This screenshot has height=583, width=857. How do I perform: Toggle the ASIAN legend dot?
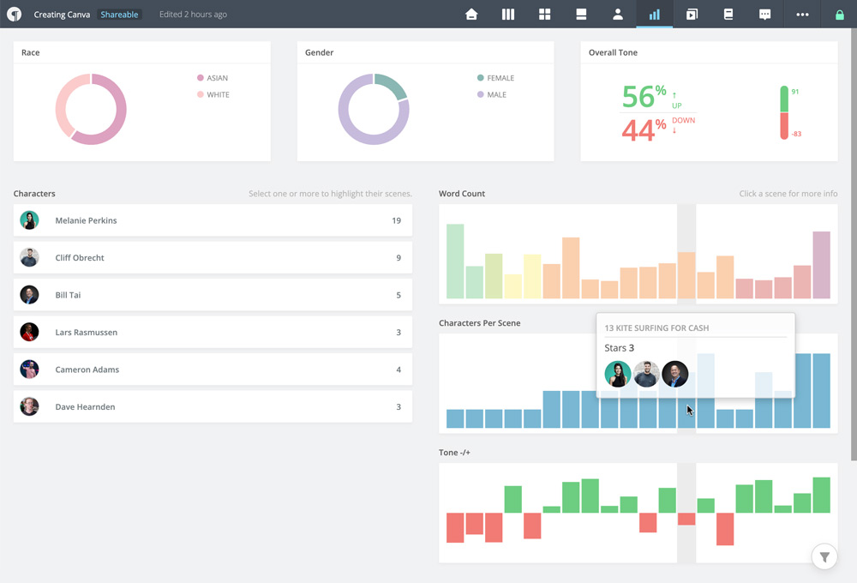[x=200, y=78]
